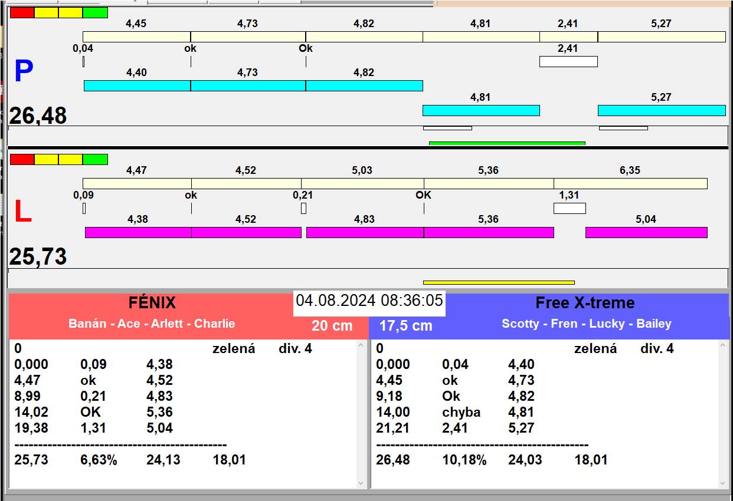
Task: Click the 19,38 row in FÉNIX list
Action: tap(94, 429)
